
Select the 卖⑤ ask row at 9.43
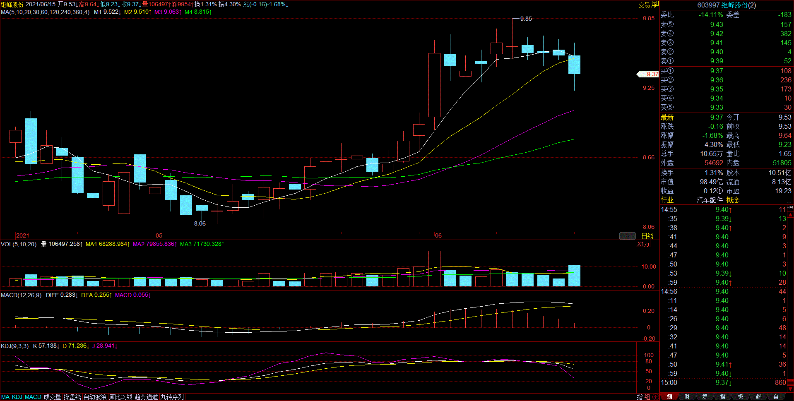(726, 24)
